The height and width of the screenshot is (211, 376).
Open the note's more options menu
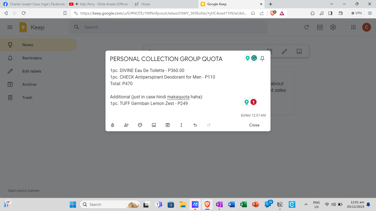181,125
